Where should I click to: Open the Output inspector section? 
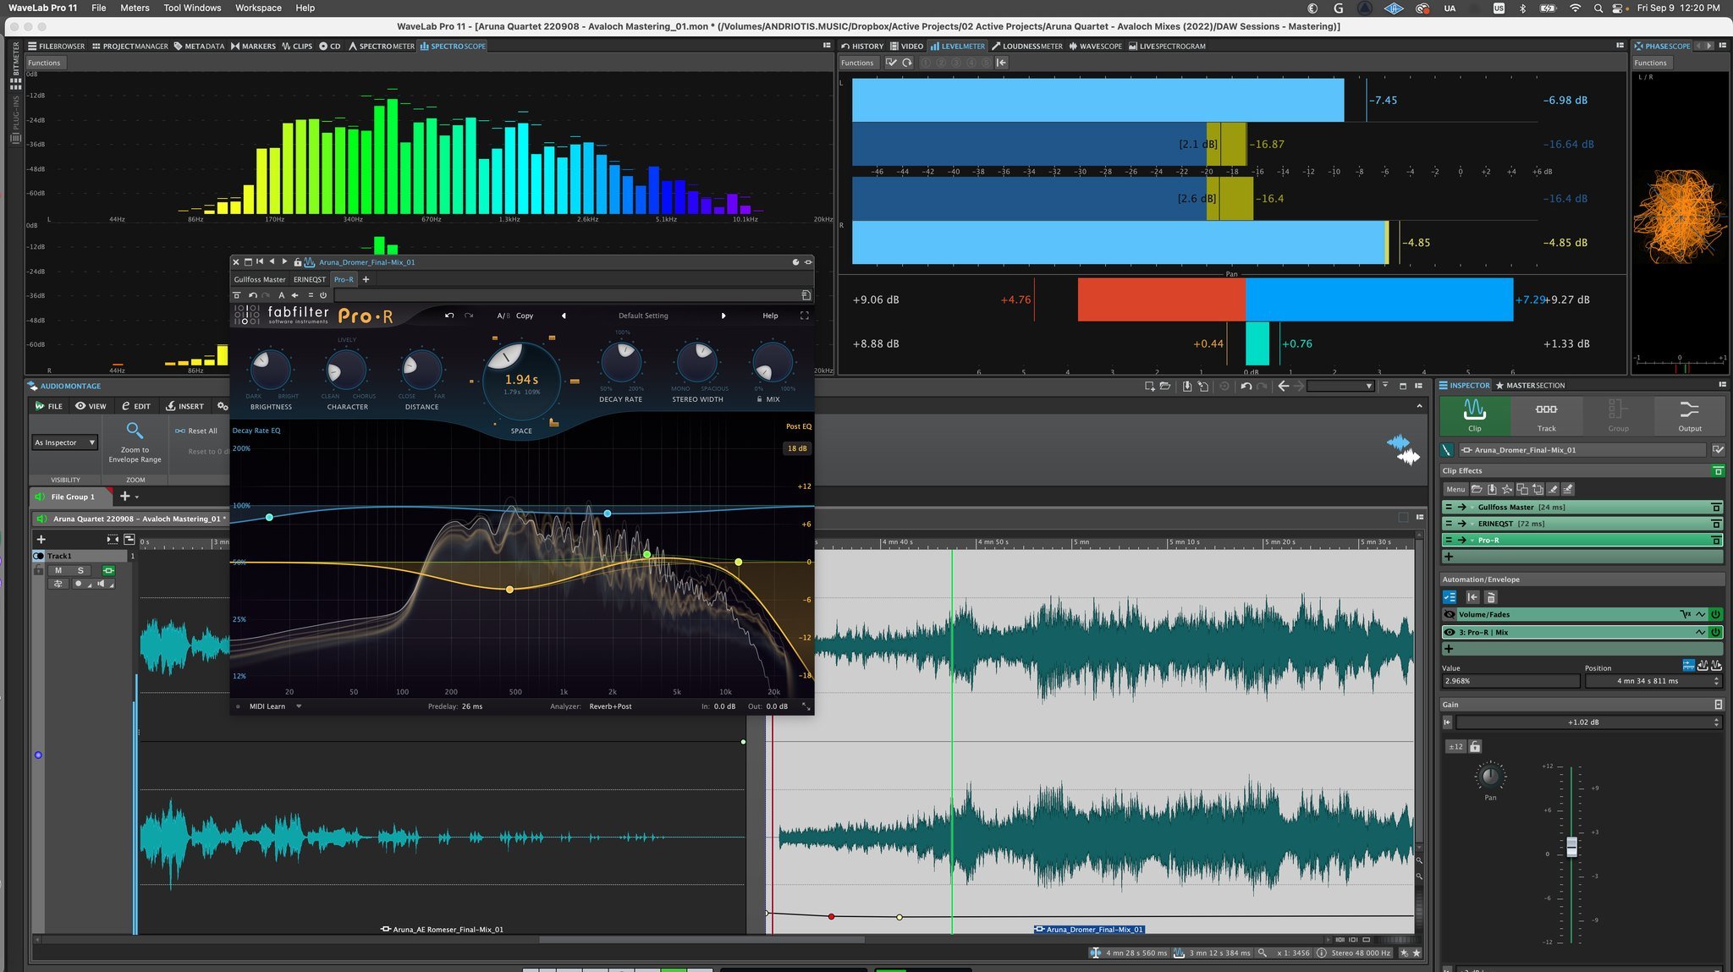pyautogui.click(x=1689, y=414)
